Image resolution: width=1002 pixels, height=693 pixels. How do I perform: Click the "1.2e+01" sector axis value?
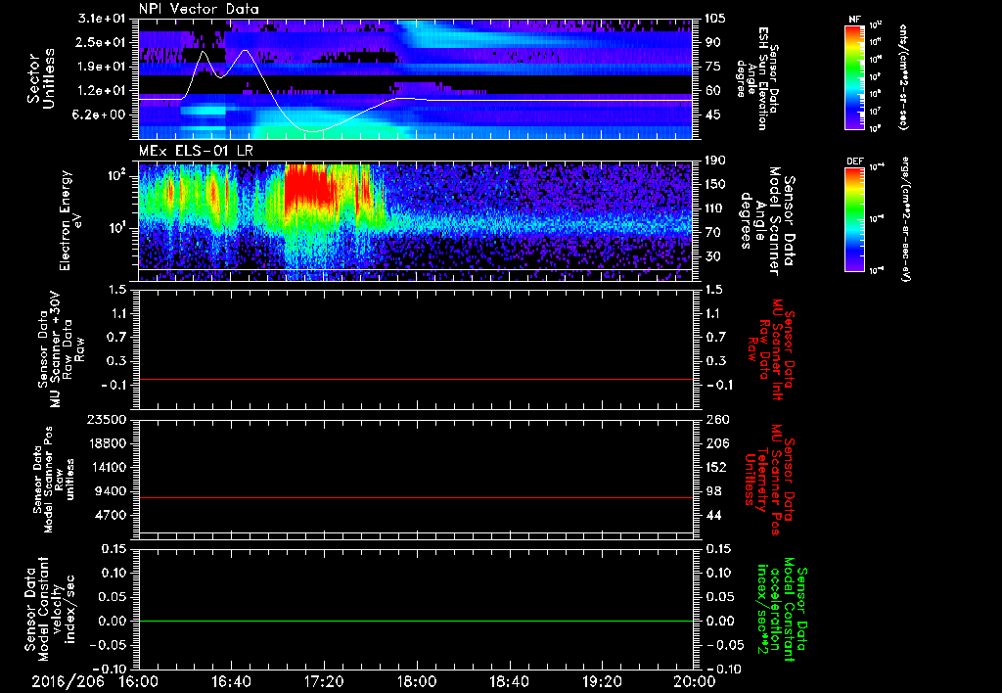101,91
